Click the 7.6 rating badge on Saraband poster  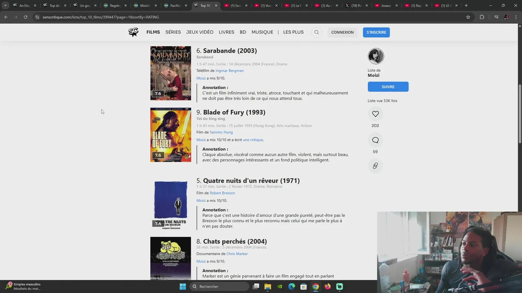point(158,94)
